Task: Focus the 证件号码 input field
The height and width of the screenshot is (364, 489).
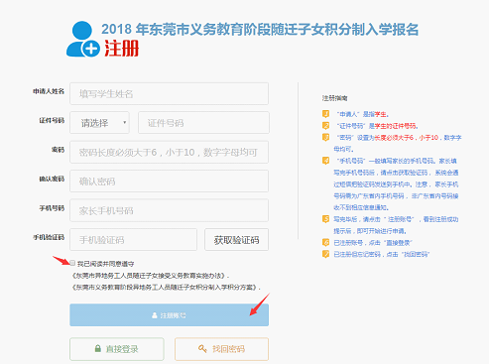Action: point(203,123)
